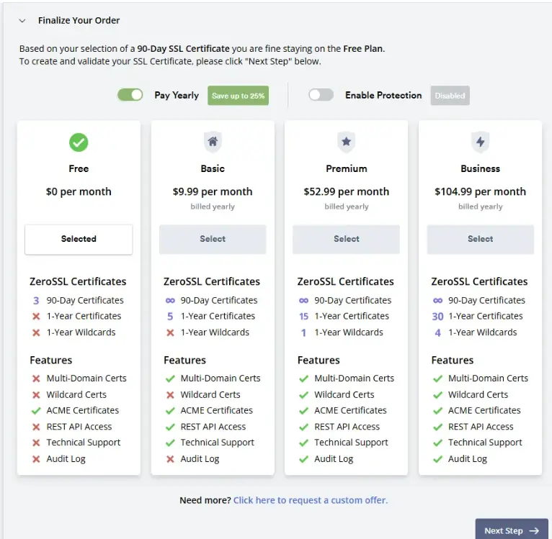
Task: Click the infinity icon for Premium 90-Day Certificates
Action: [304, 301]
